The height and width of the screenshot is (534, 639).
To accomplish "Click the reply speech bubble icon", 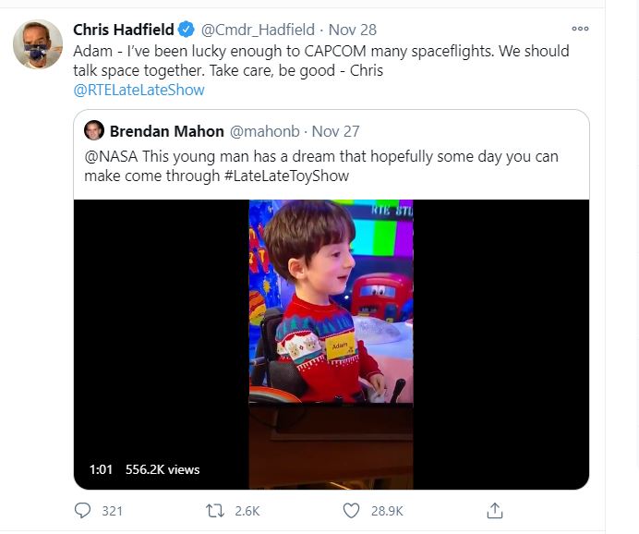I will (x=83, y=510).
